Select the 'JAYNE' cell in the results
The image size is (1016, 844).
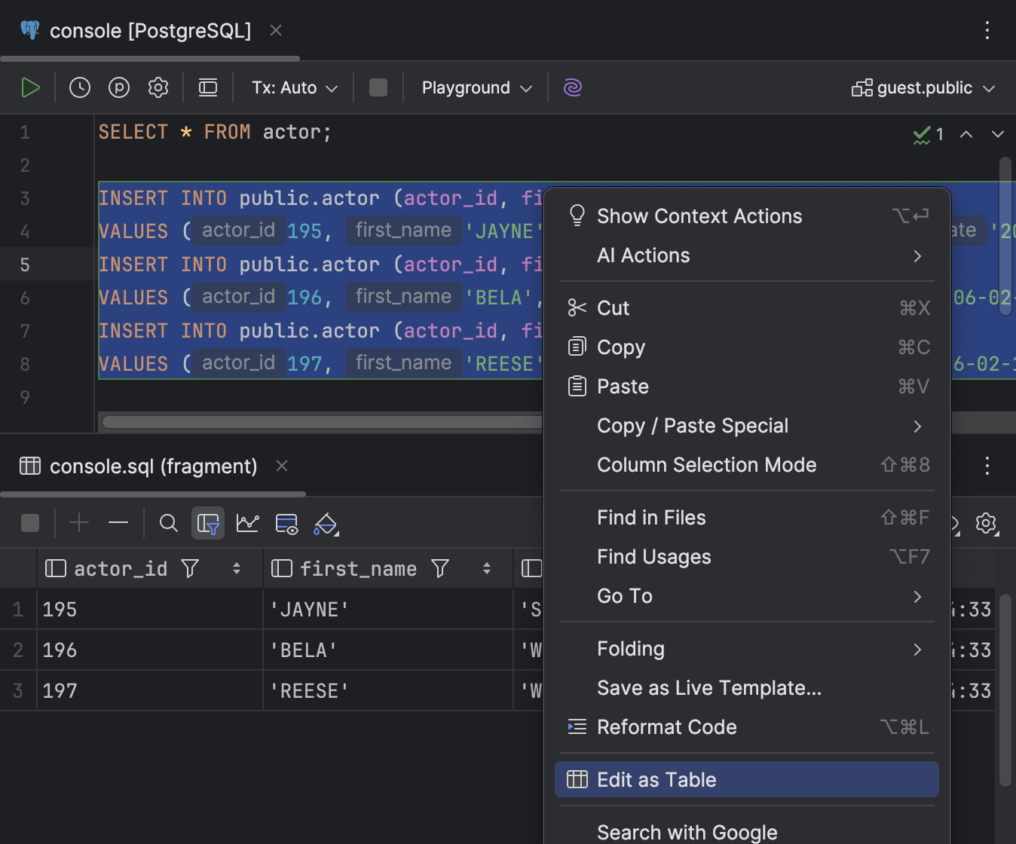(309, 609)
